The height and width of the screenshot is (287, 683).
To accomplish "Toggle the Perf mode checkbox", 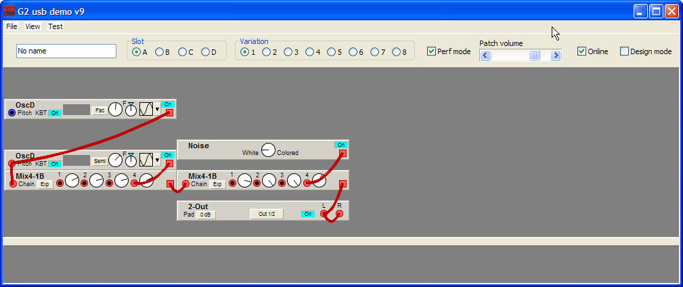I will 431,51.
